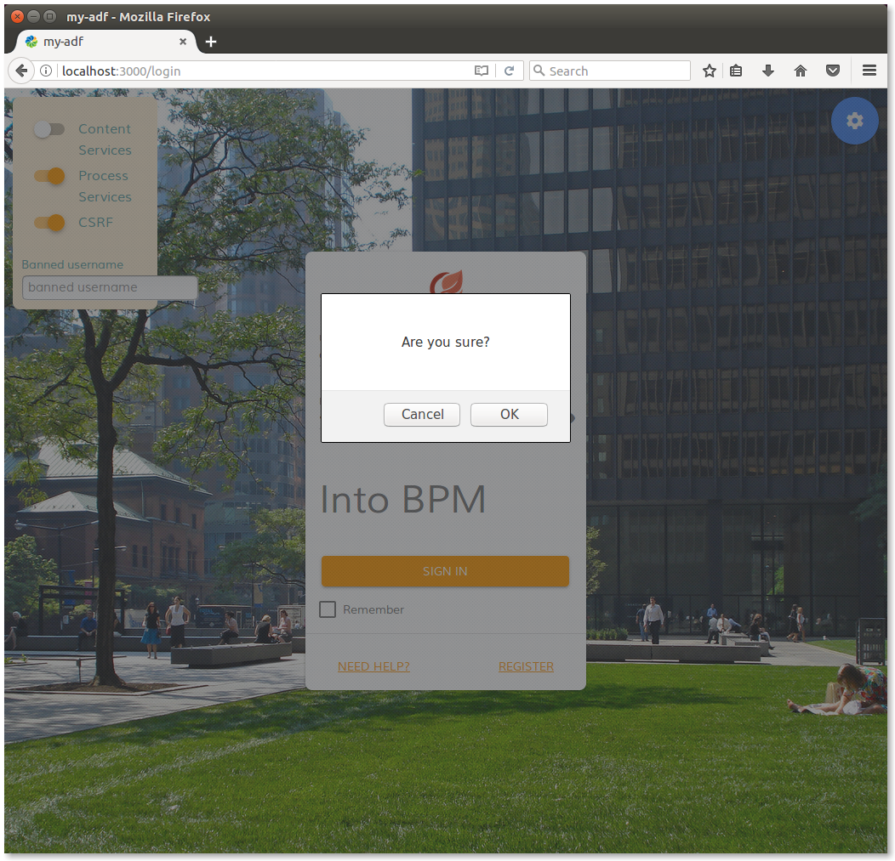Open the Firefox hamburger menu

coord(869,71)
